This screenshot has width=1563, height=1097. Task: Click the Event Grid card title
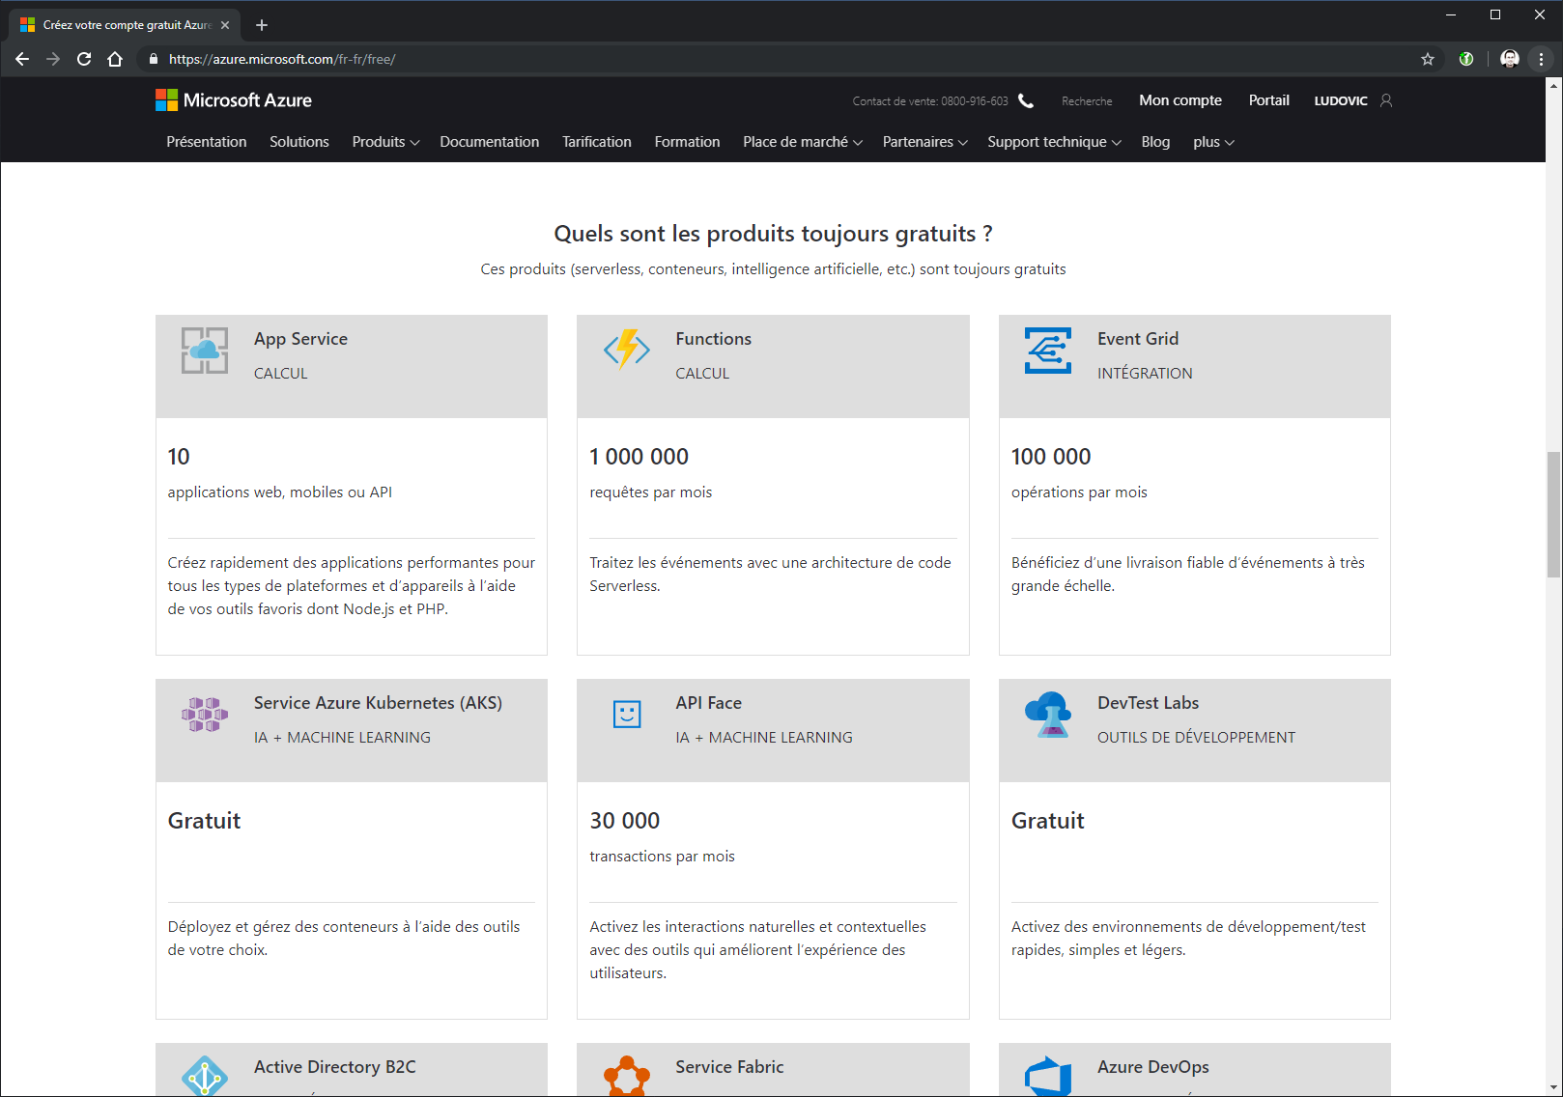pos(1138,339)
